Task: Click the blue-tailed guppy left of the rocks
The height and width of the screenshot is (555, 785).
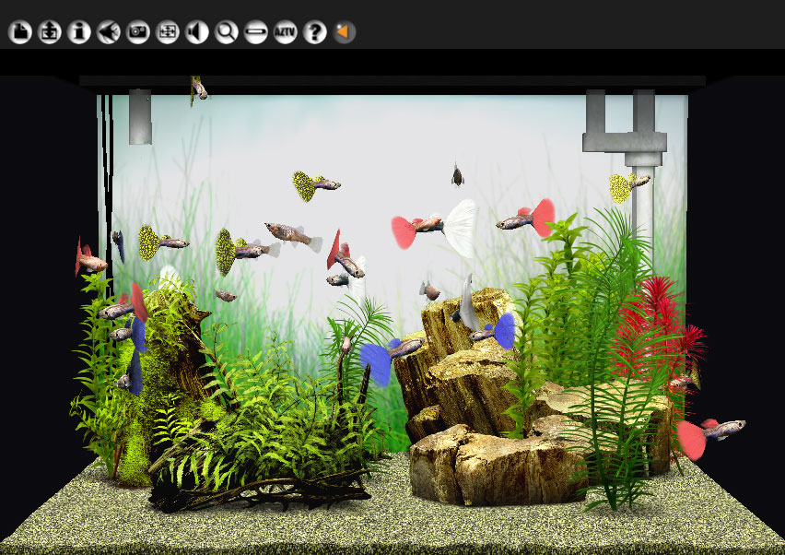Action: pyautogui.click(x=387, y=355)
